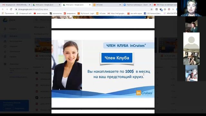The height and width of the screenshot is (116, 206).
Task: Switch to the YouTube browser tab
Action: coord(165,5)
